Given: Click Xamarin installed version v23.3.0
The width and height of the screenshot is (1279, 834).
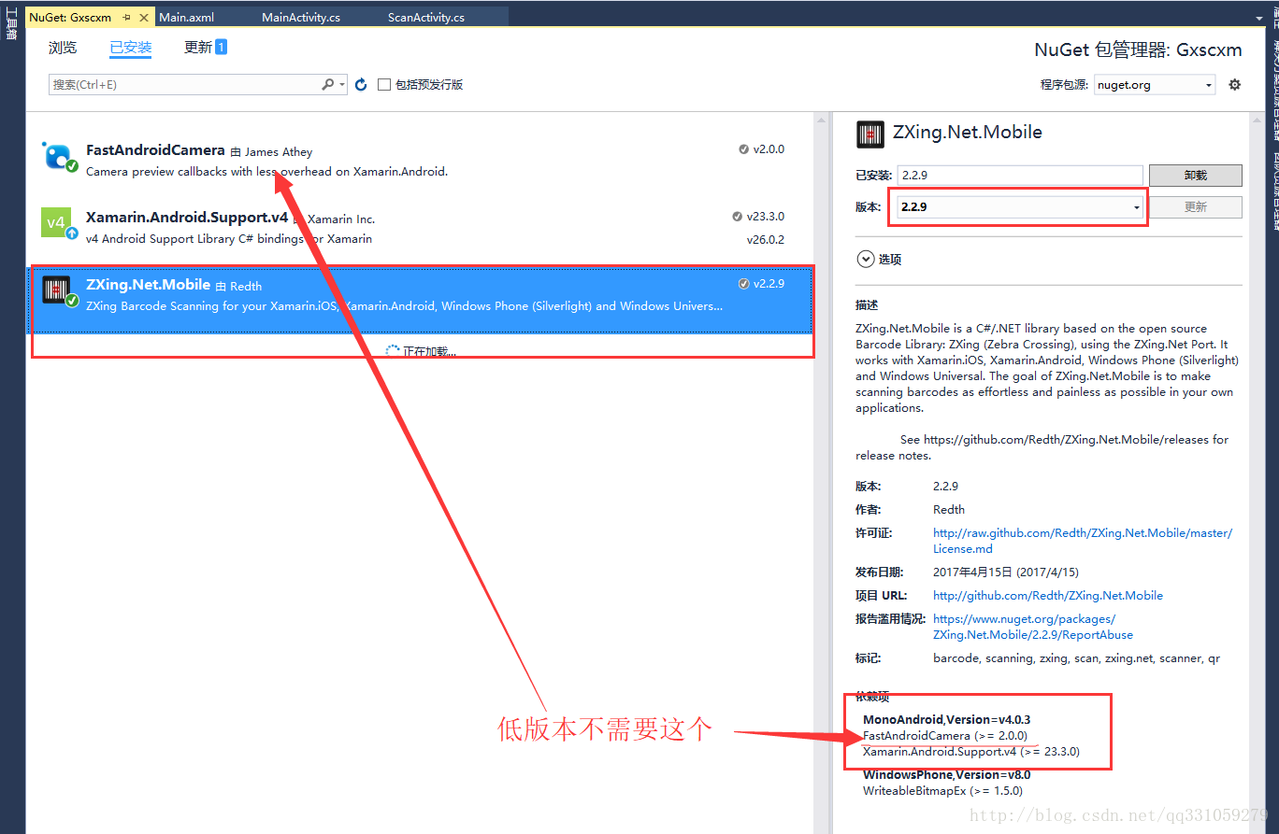Looking at the screenshot, I should tap(765, 217).
